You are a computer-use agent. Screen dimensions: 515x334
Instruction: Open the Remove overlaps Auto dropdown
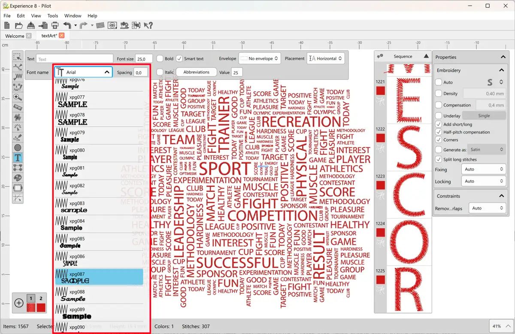coord(487,208)
